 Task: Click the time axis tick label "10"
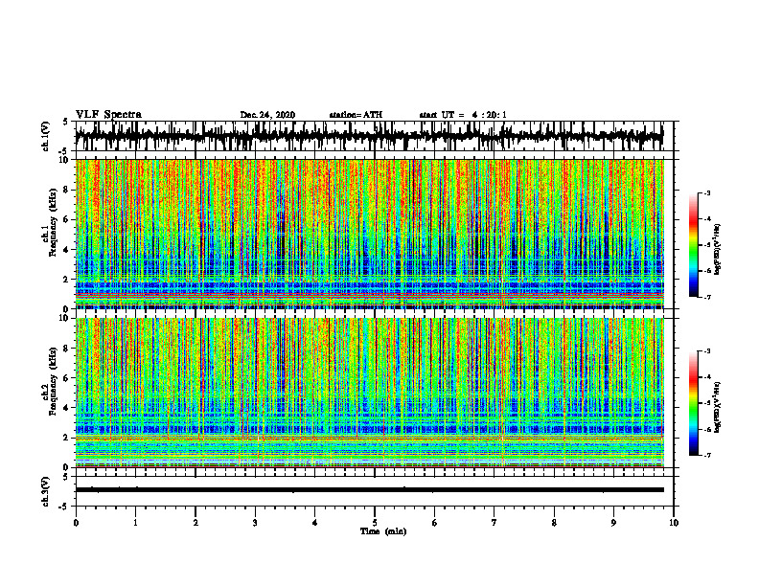pos(674,523)
